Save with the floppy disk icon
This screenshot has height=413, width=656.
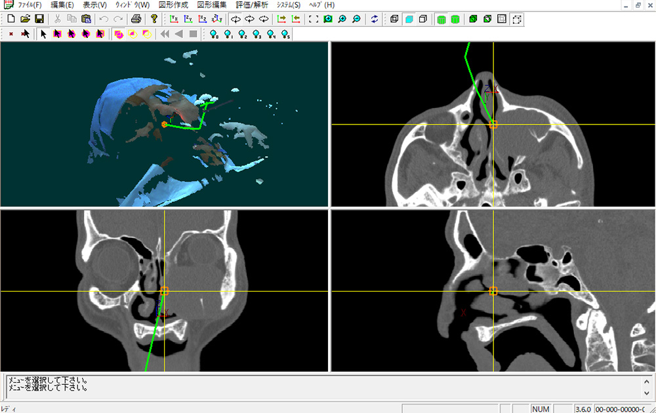pos(39,19)
